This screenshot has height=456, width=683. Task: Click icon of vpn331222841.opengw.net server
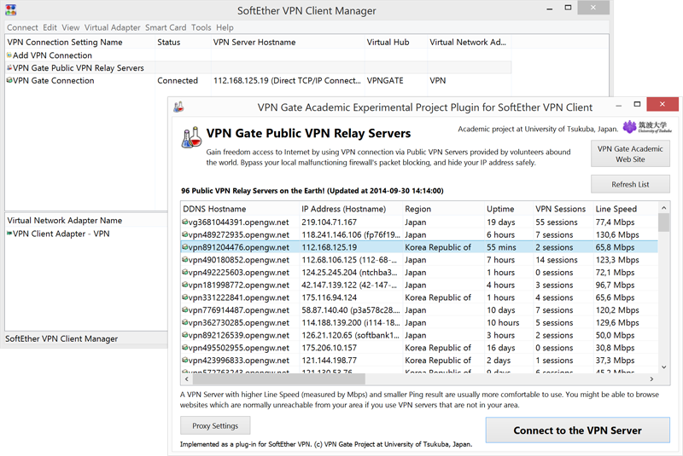pyautogui.click(x=185, y=297)
